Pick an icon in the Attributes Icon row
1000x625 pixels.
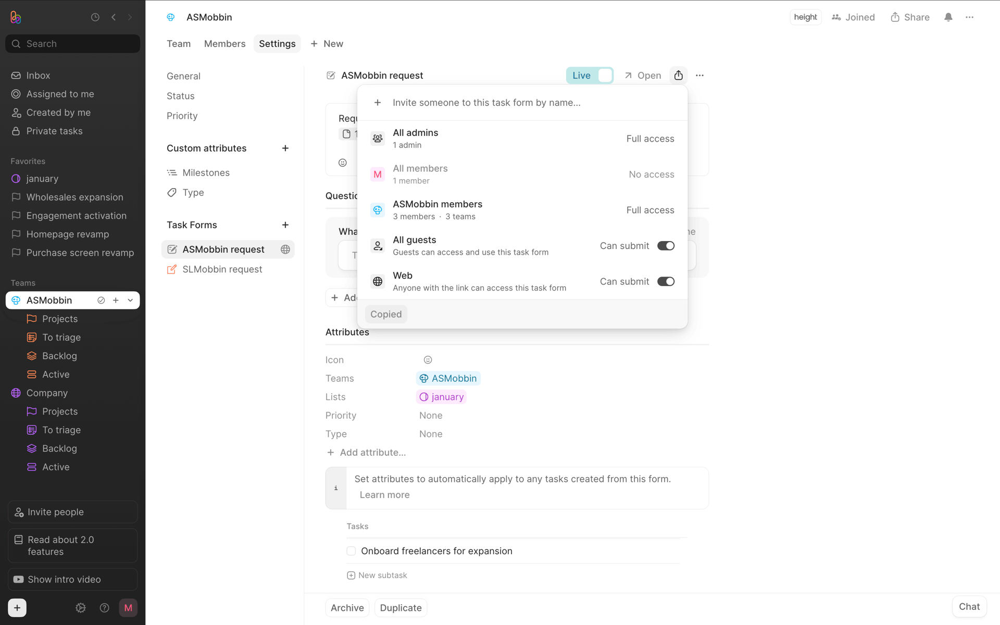[428, 360]
